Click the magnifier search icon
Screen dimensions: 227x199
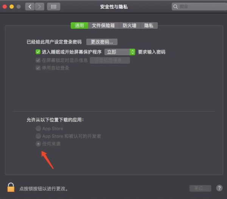click(175, 6)
